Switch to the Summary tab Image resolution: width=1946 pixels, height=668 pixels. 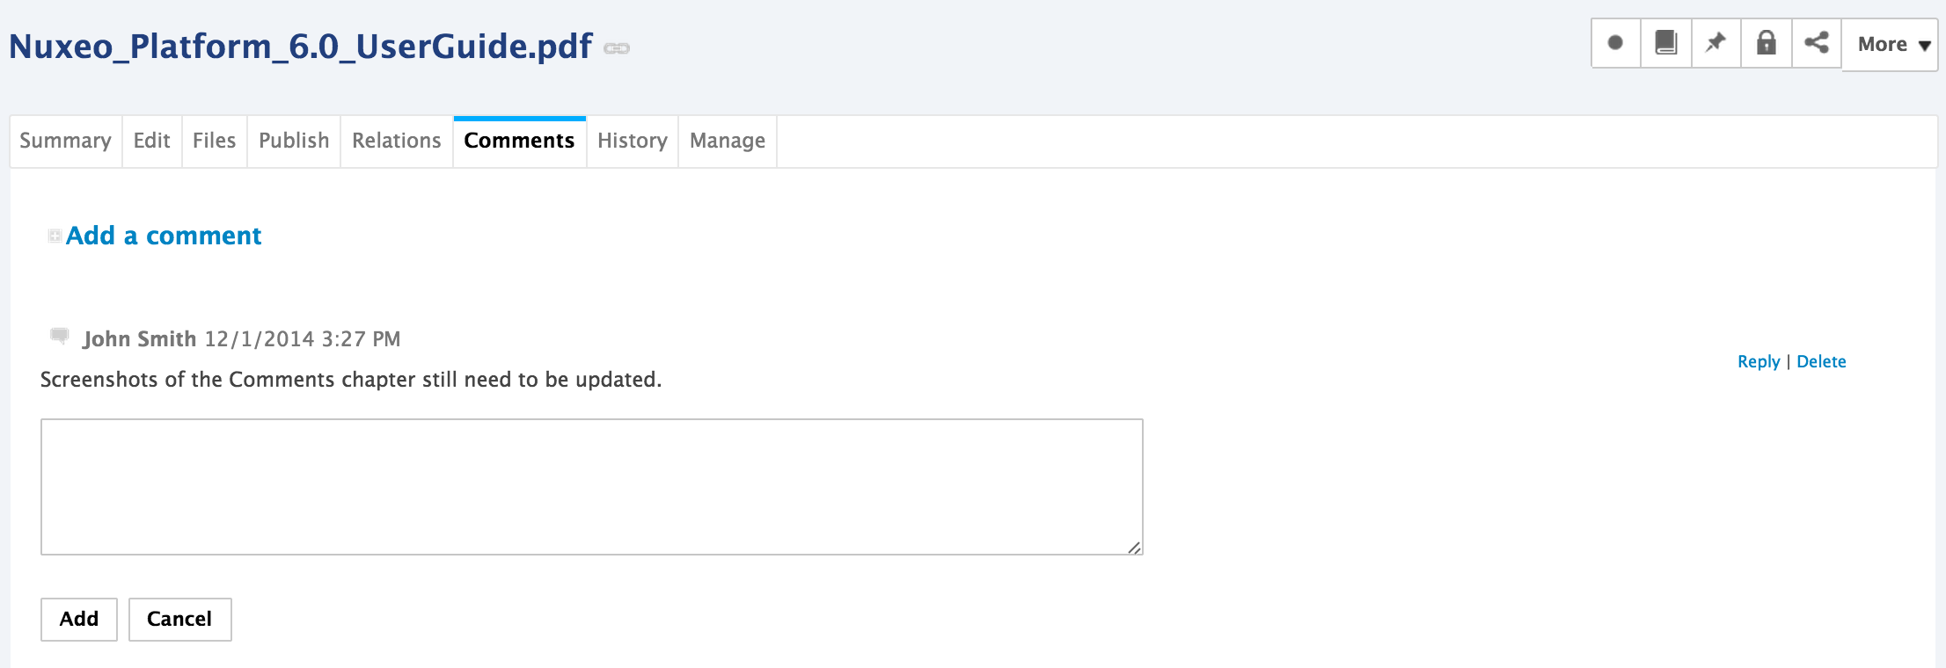click(x=65, y=141)
